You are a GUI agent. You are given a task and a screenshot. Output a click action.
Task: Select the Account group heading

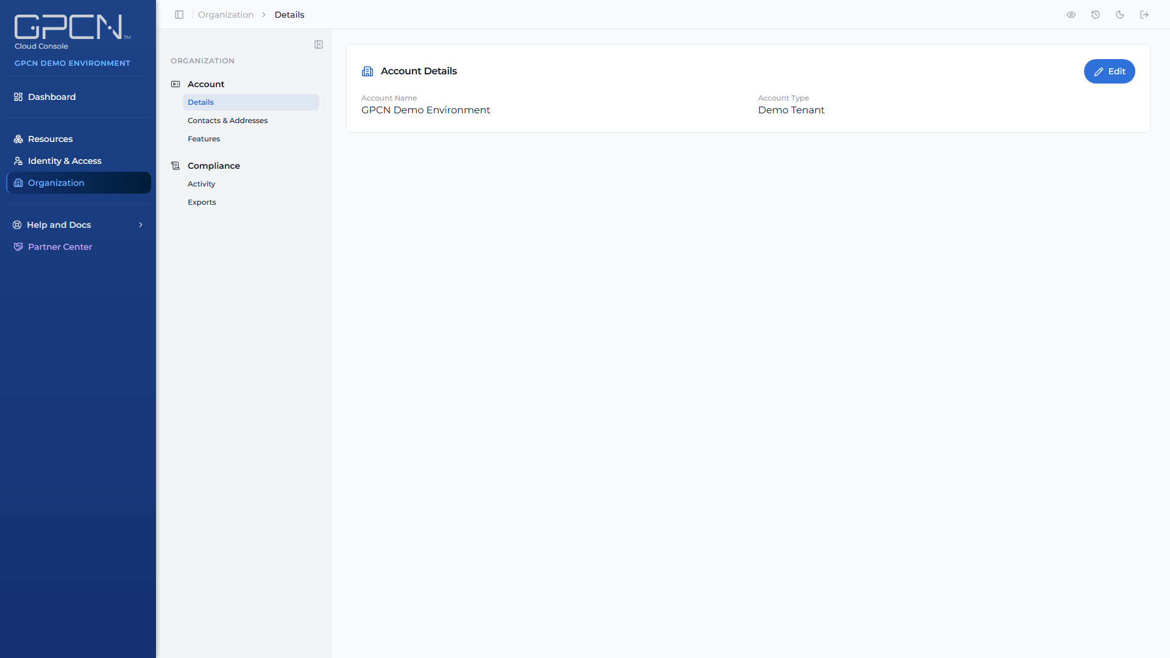pos(206,84)
